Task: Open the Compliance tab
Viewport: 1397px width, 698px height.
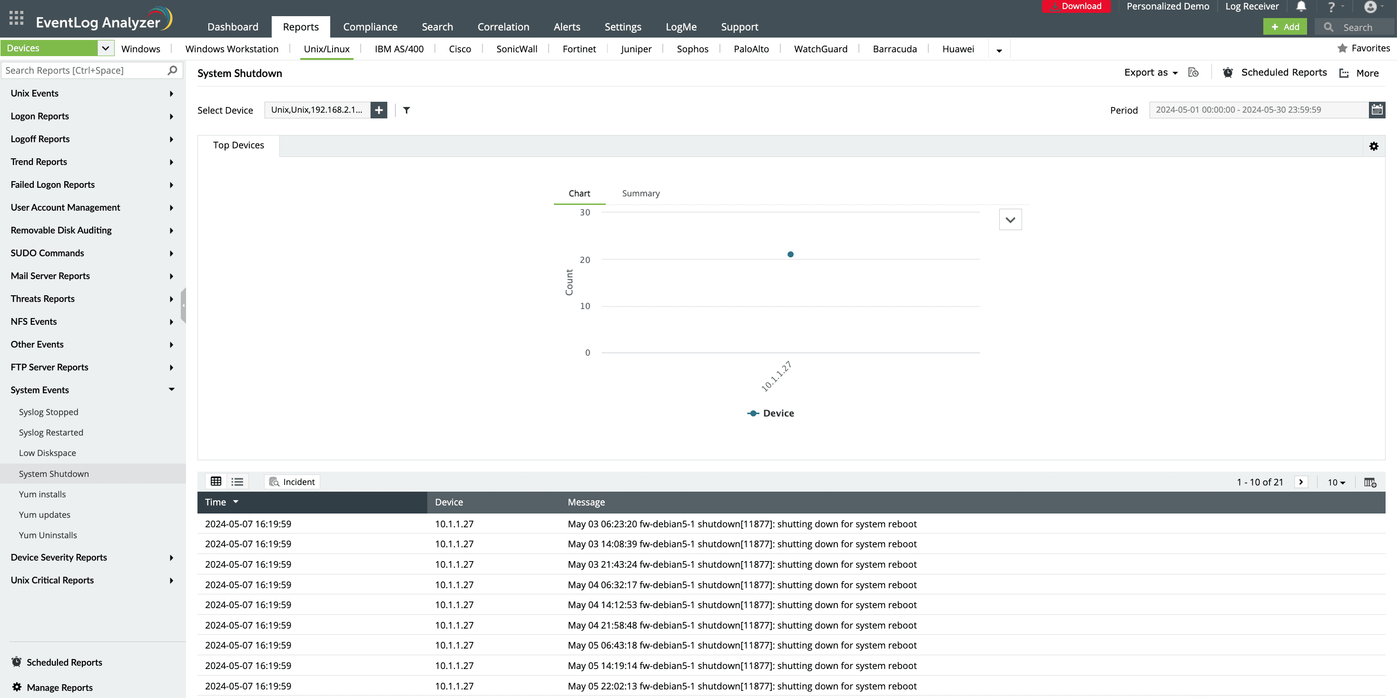Action: coord(370,27)
